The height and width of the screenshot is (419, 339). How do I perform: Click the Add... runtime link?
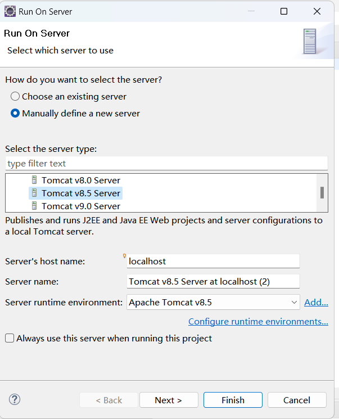[x=316, y=302]
